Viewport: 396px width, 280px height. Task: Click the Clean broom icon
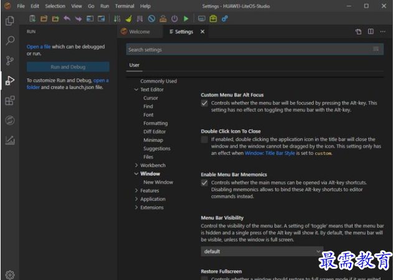click(x=128, y=19)
